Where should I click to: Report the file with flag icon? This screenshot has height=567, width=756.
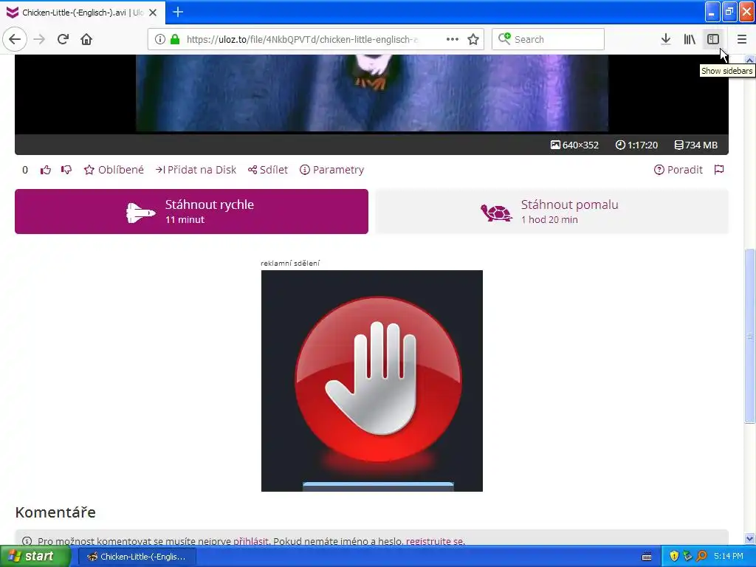(x=719, y=170)
